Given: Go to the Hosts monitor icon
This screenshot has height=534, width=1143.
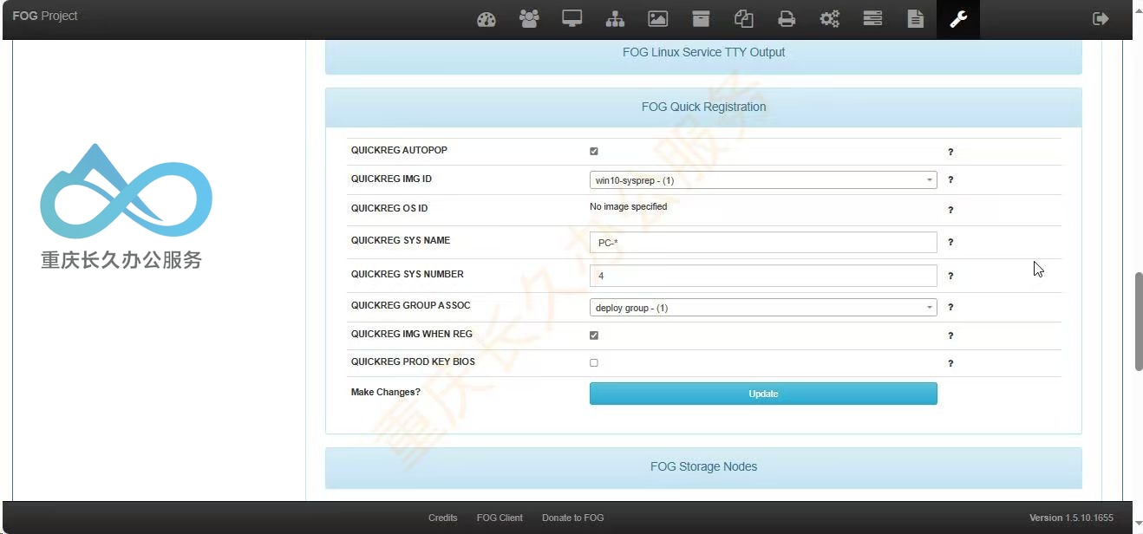Looking at the screenshot, I should click(x=572, y=19).
